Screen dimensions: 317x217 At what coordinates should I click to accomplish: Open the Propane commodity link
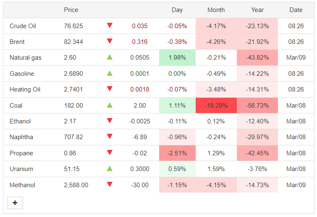click(x=21, y=153)
